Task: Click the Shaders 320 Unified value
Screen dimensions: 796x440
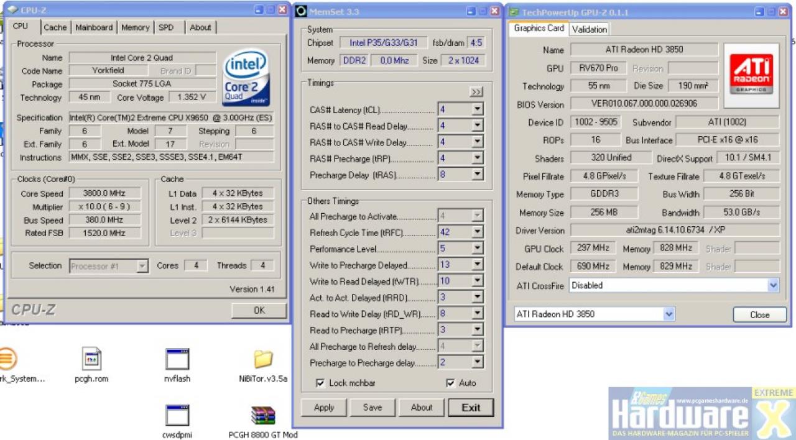Action: coord(611,158)
